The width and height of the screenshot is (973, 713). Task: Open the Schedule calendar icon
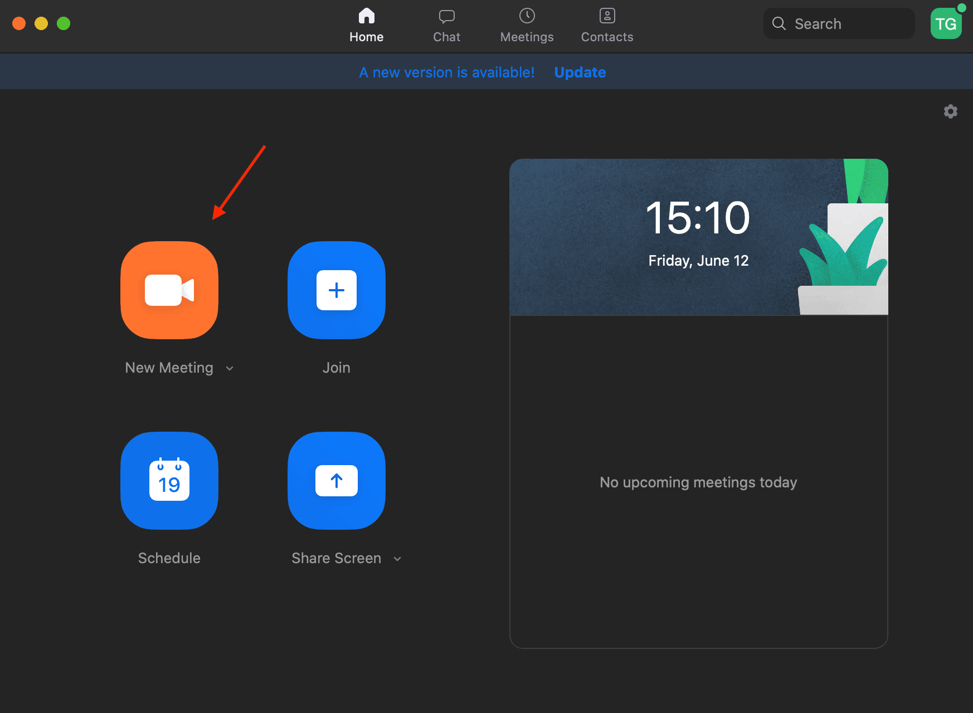pos(169,481)
